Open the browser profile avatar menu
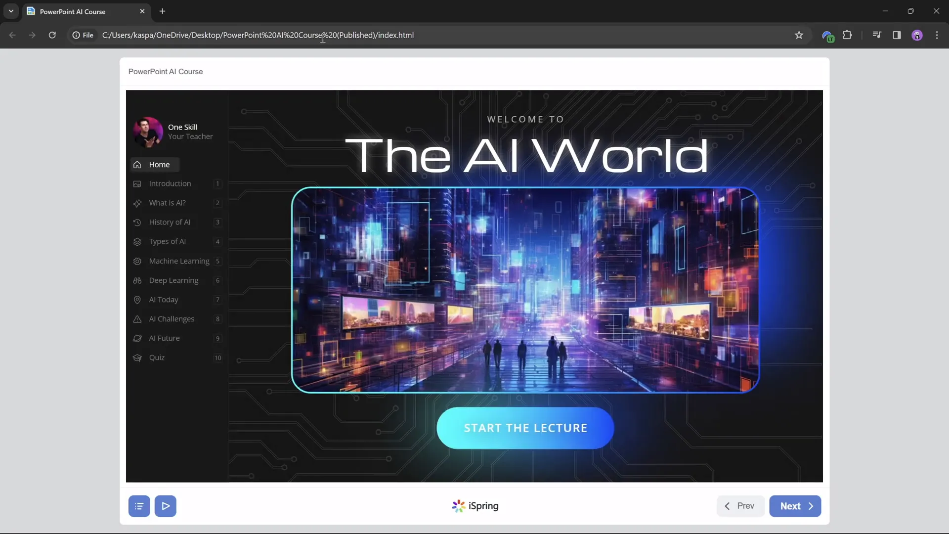Image resolution: width=949 pixels, height=534 pixels. (917, 35)
